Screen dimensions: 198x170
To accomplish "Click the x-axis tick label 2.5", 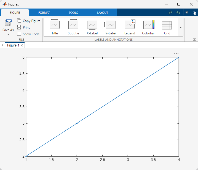I will click(102, 160).
